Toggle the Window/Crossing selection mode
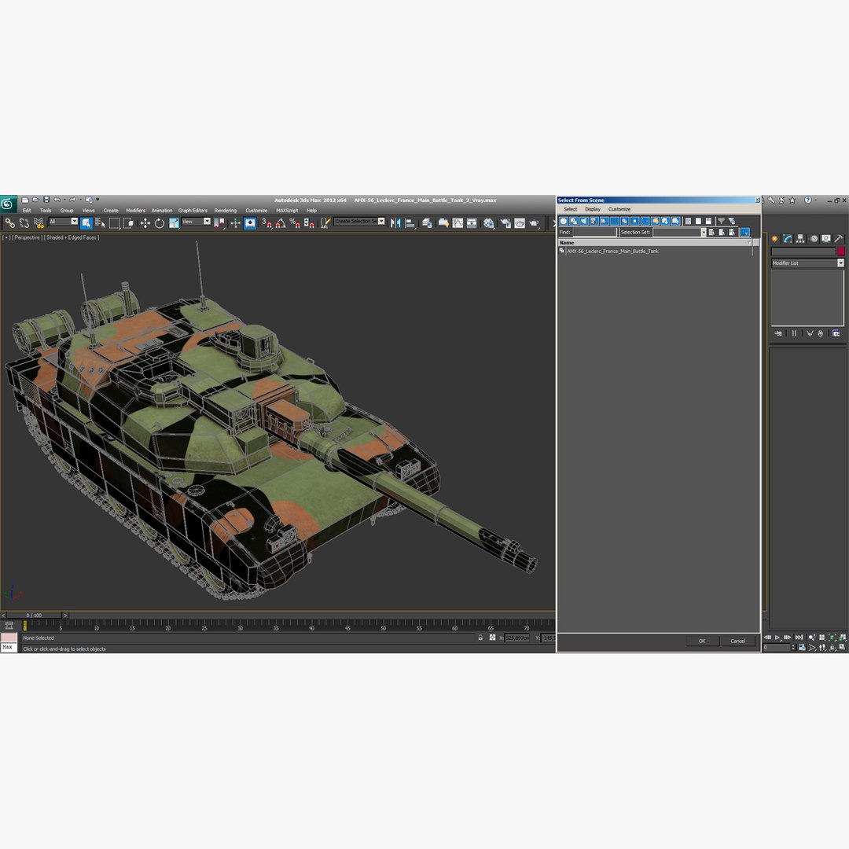This screenshot has height=849, width=849. (128, 223)
